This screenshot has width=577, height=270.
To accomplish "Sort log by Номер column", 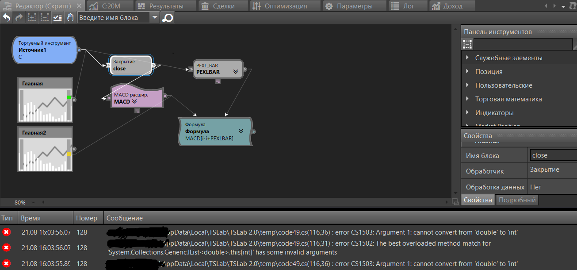I will coord(88,218).
